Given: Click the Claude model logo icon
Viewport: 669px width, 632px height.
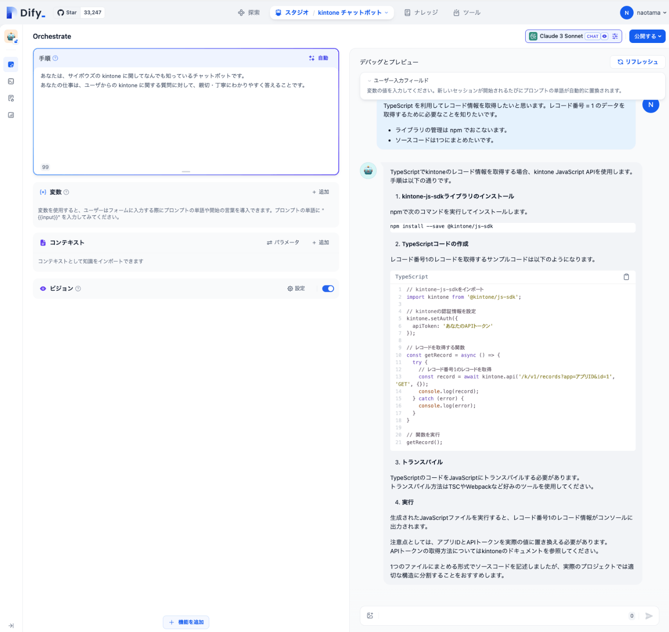Looking at the screenshot, I should pyautogui.click(x=533, y=36).
